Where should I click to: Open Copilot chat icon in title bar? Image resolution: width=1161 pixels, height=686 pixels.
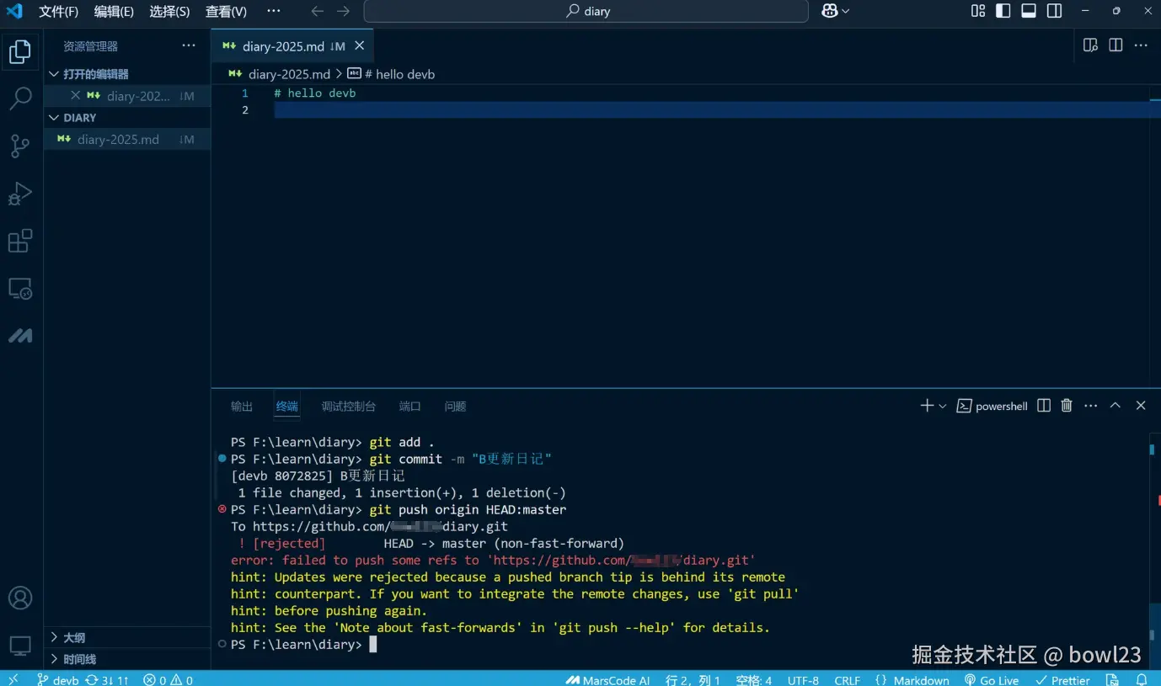click(829, 11)
